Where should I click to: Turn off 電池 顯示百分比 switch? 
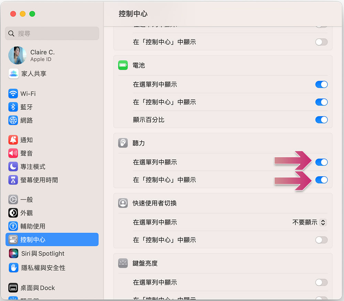coord(321,120)
